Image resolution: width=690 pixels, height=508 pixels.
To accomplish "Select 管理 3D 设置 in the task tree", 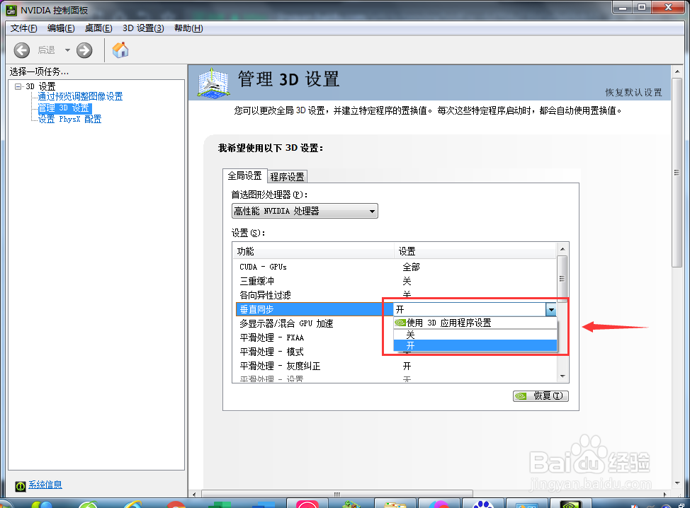I will 64,108.
